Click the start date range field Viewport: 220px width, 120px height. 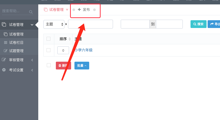pos(135,24)
